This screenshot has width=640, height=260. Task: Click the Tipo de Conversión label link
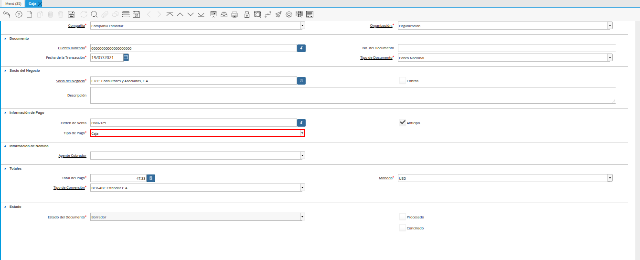pyautogui.click(x=69, y=187)
